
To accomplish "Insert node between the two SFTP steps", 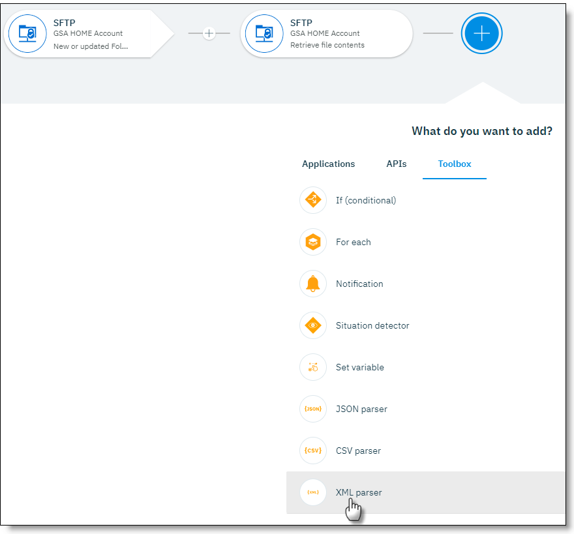I will pyautogui.click(x=209, y=33).
